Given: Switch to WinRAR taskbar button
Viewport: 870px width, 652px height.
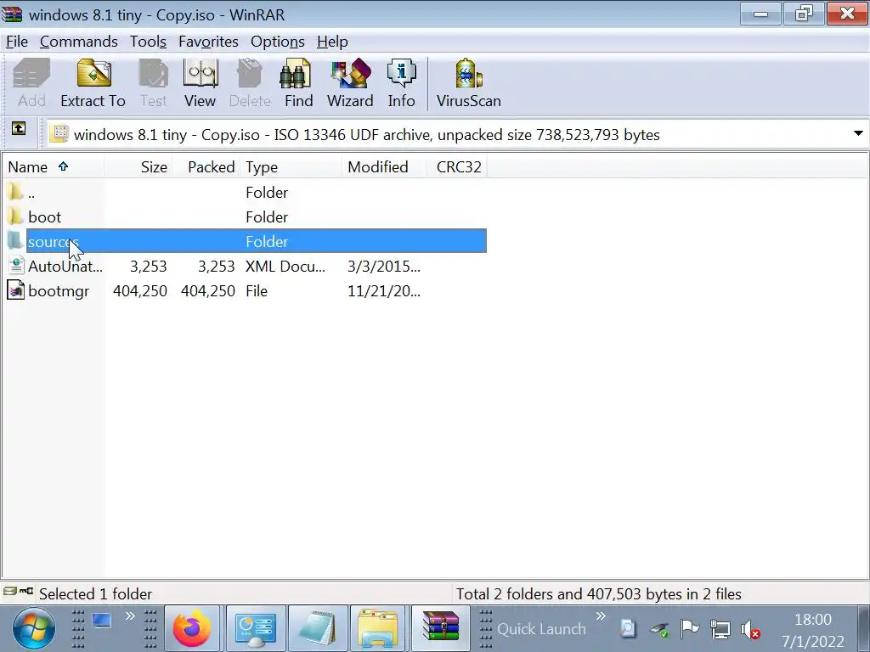Looking at the screenshot, I should [441, 629].
